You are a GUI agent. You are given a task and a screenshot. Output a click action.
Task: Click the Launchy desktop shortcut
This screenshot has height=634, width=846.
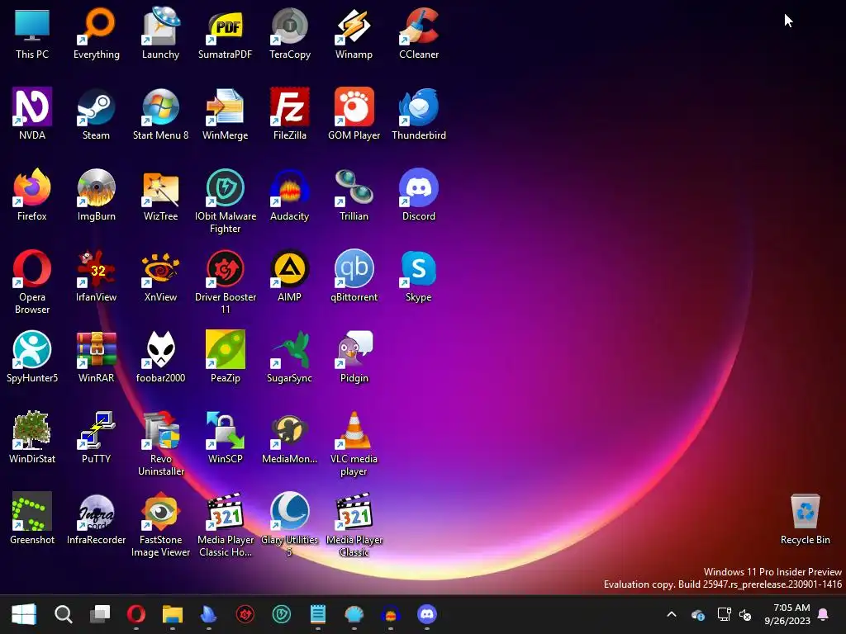click(160, 33)
